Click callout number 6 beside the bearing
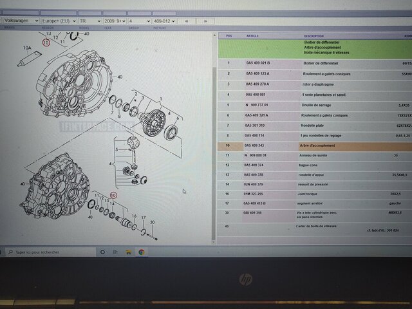Viewport: 412px width, 309px height. 178,118
